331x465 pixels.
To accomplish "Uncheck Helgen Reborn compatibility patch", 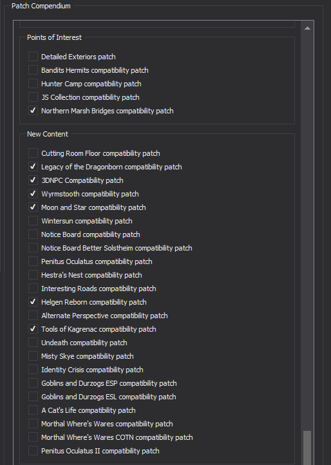I will tap(33, 302).
